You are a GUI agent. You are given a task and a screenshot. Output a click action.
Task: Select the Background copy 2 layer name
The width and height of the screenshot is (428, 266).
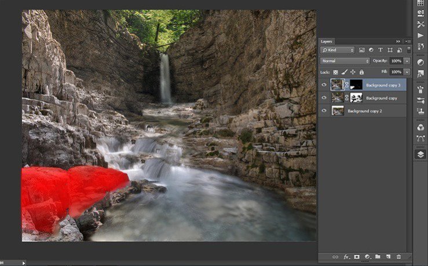tap(364, 110)
